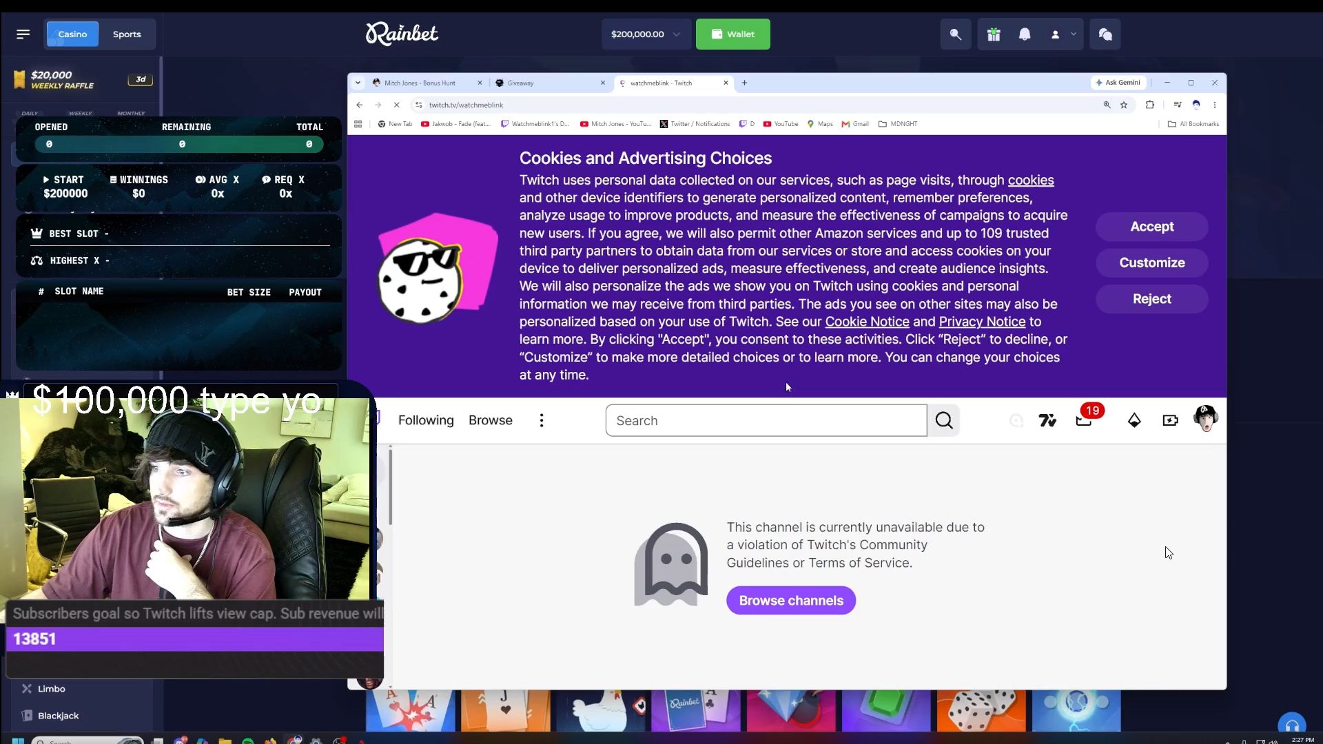This screenshot has height=744, width=1323.
Task: Open the Rainbet notifications bell
Action: (1025, 34)
